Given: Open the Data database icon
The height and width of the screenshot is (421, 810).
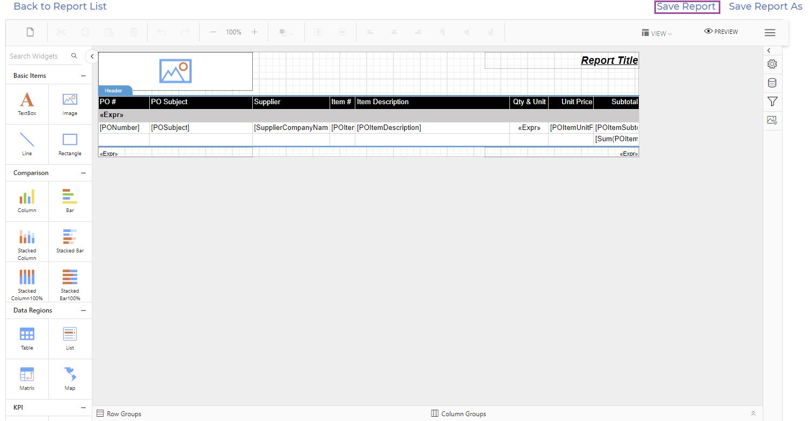Looking at the screenshot, I should coord(772,83).
